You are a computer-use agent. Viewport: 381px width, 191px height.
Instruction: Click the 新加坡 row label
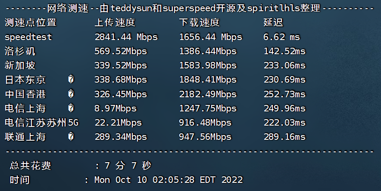[x=20, y=65]
